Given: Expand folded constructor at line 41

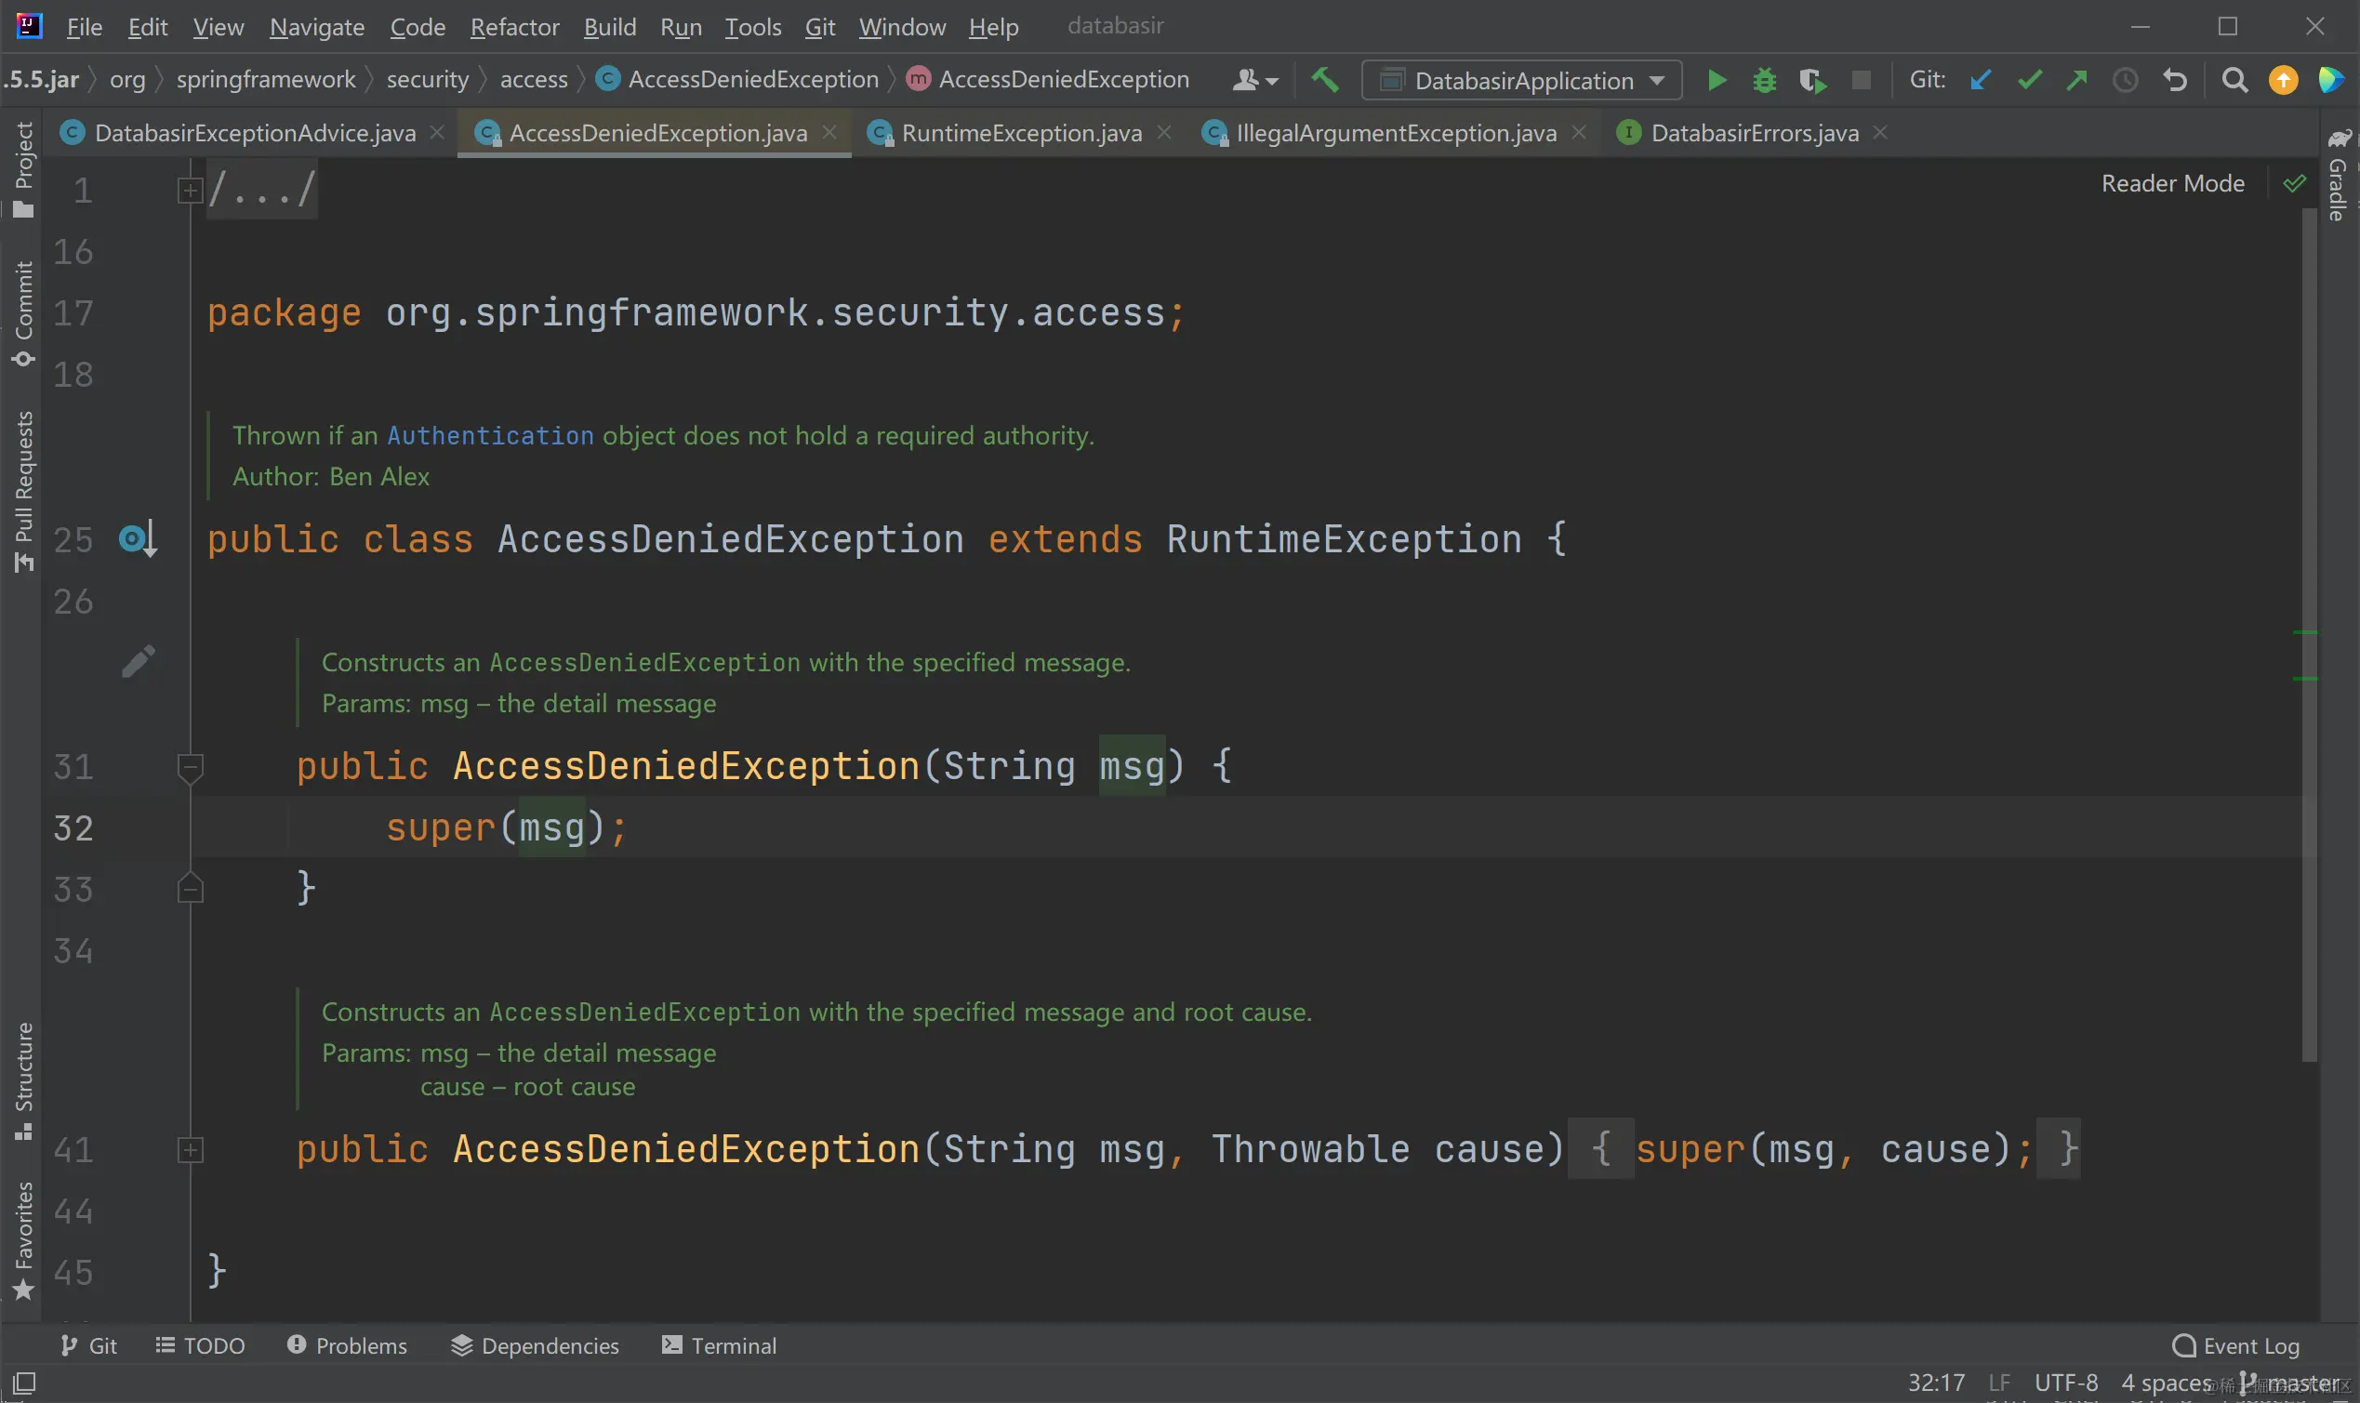Looking at the screenshot, I should click(190, 1149).
